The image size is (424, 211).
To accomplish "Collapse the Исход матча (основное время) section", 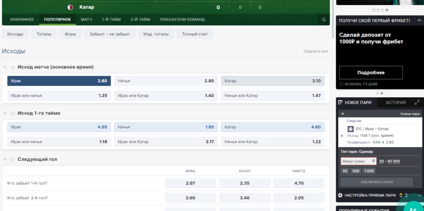I will [x=5, y=67].
